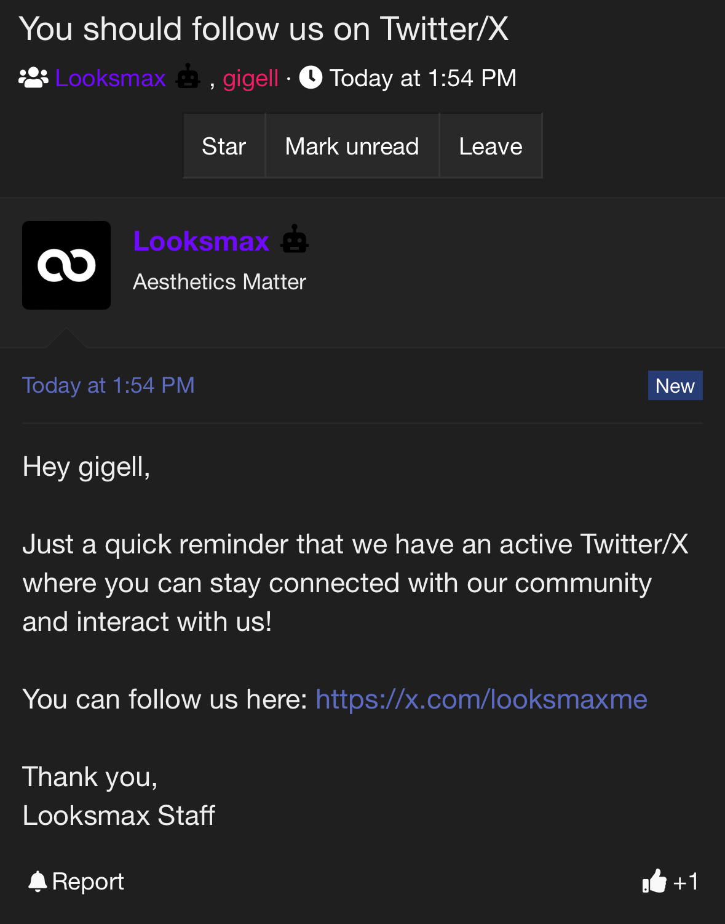Screen dimensions: 725x924
Task: Click the clock icon near conversation date
Action: pyautogui.click(x=311, y=78)
